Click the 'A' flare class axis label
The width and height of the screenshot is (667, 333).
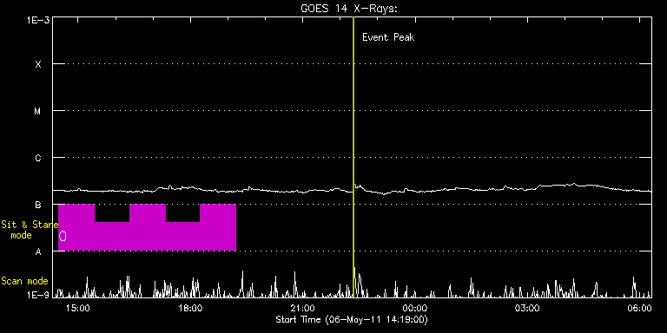coord(38,251)
